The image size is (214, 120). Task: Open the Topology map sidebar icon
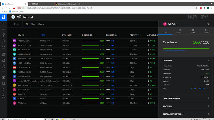[x=3, y=41]
